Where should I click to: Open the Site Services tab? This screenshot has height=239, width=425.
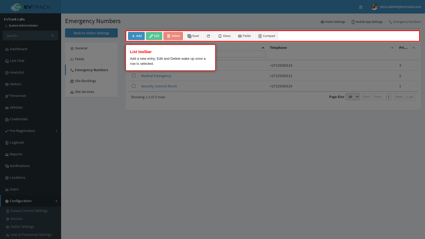(x=91, y=92)
